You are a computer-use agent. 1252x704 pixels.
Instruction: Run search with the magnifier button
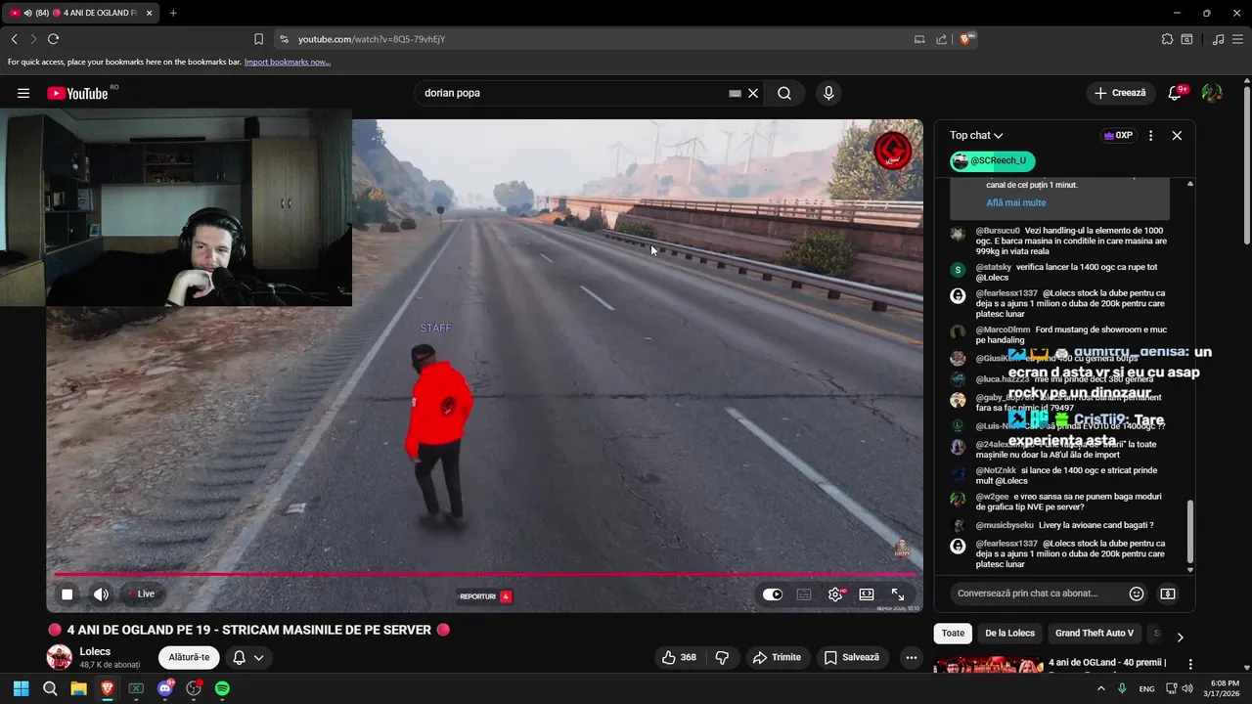784,93
